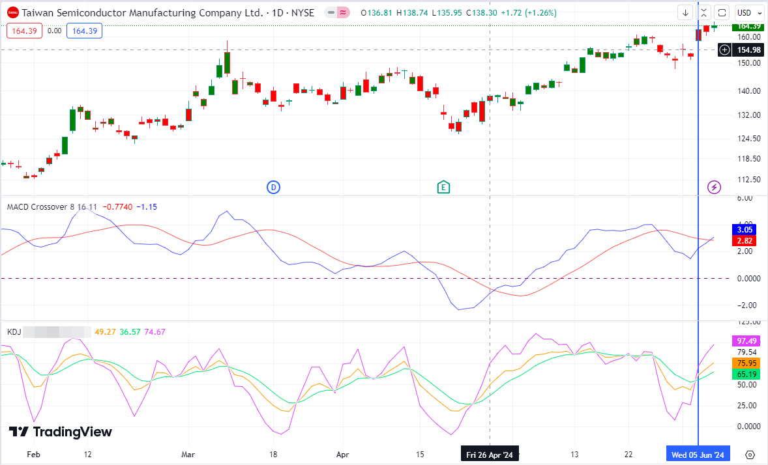This screenshot has height=465, width=768.
Task: Click the earnings 'E' marker icon
Action: [x=443, y=187]
